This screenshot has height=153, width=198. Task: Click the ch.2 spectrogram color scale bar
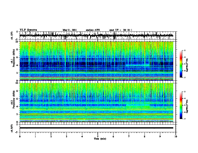[181, 105]
